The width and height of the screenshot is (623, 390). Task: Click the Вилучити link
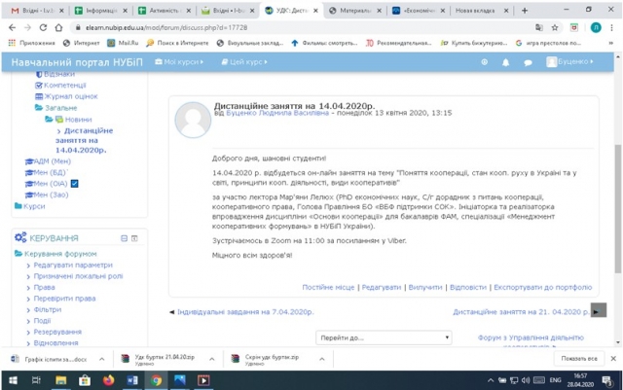(425, 287)
